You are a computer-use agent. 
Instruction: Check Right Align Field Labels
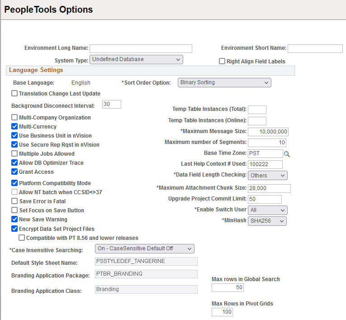click(x=222, y=61)
